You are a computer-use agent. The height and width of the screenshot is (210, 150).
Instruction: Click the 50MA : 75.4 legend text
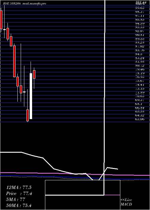pos(19,205)
